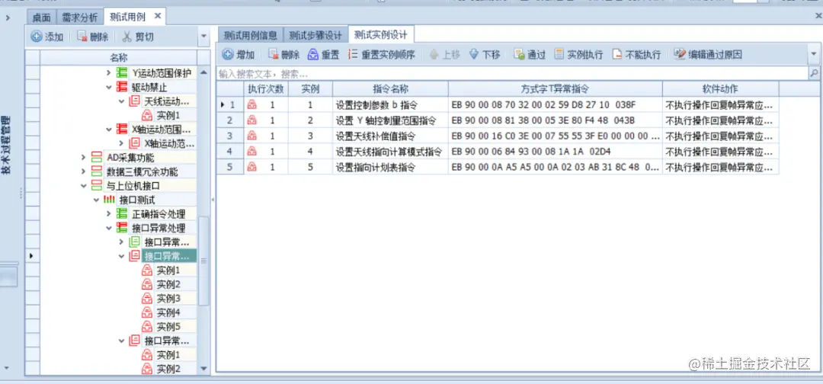Click the red status icon in table row 5
The width and height of the screenshot is (823, 384).
tap(252, 168)
